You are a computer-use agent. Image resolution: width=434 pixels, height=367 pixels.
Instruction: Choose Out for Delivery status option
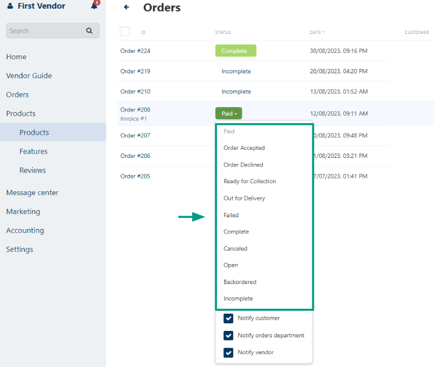pos(244,198)
